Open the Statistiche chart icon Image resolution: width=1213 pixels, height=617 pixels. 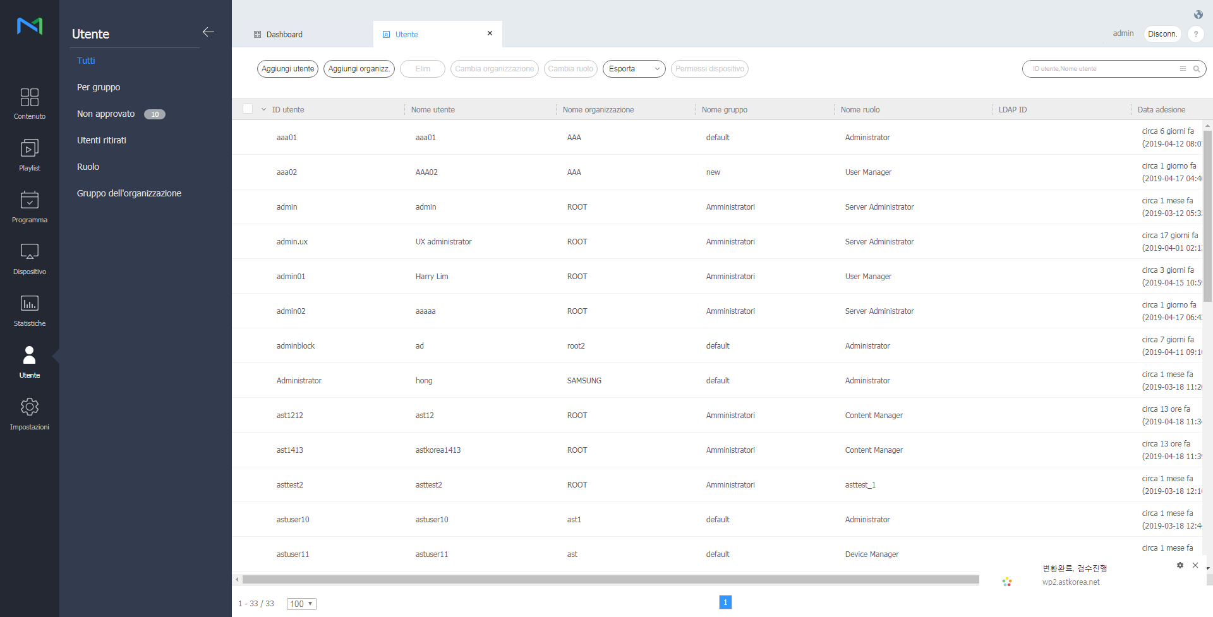coord(29,304)
